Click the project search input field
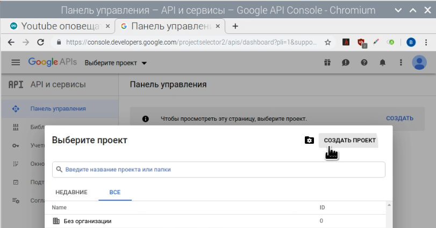Screen dimensions: 436x228 pos(219,170)
